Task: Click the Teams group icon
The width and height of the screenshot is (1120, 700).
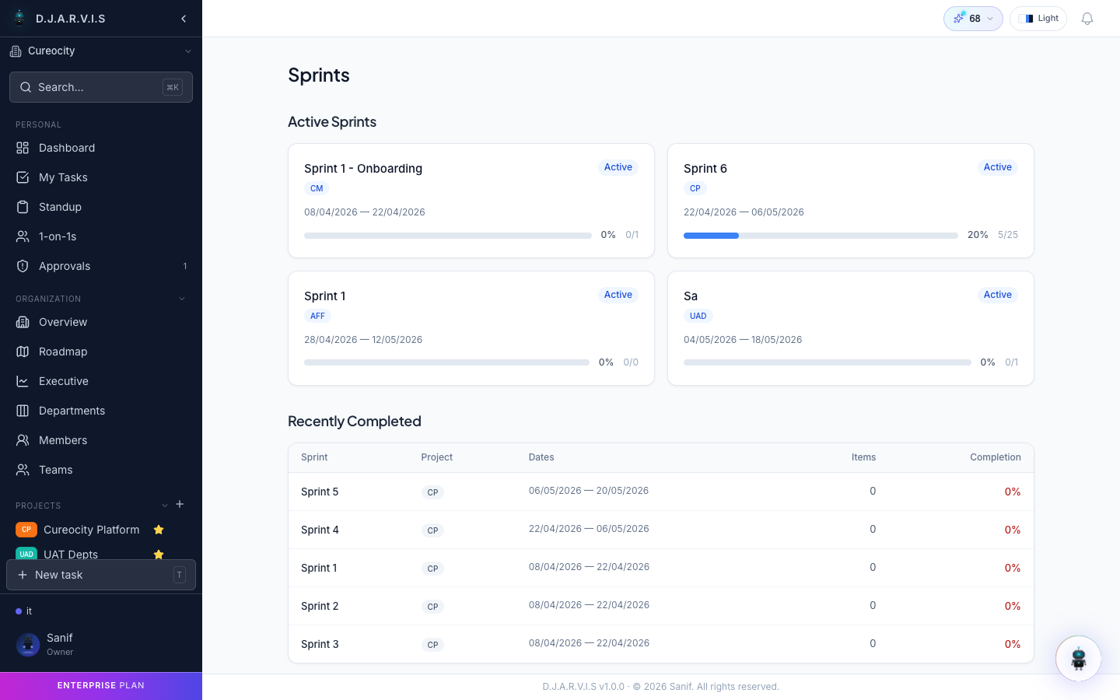Action: coord(23,470)
